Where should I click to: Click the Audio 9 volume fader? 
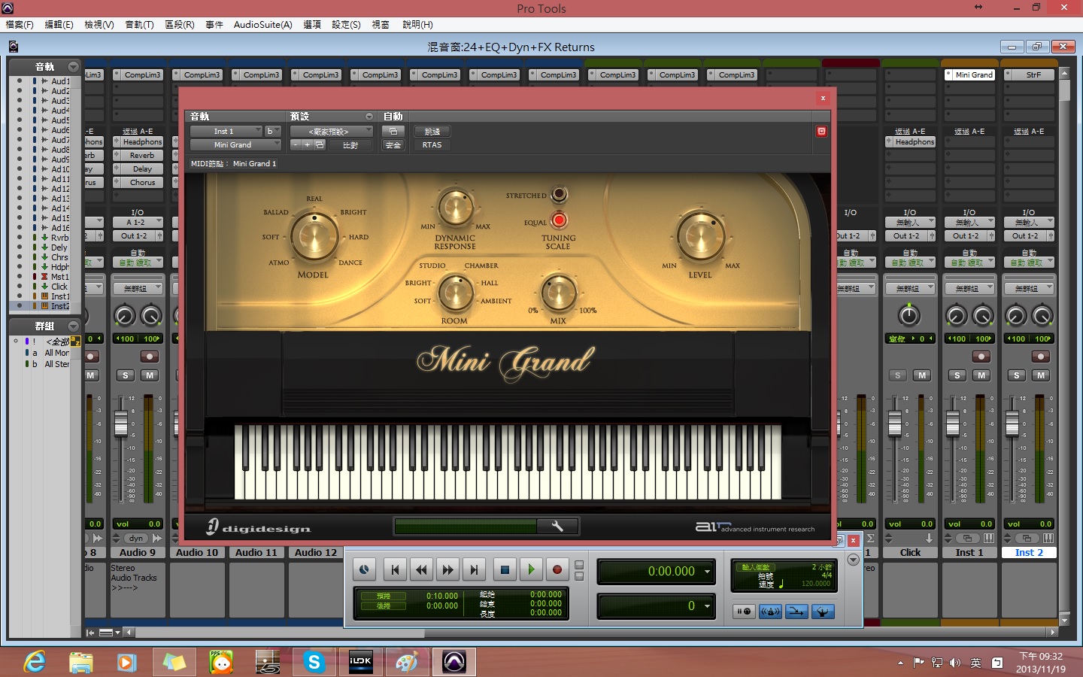[x=121, y=424]
